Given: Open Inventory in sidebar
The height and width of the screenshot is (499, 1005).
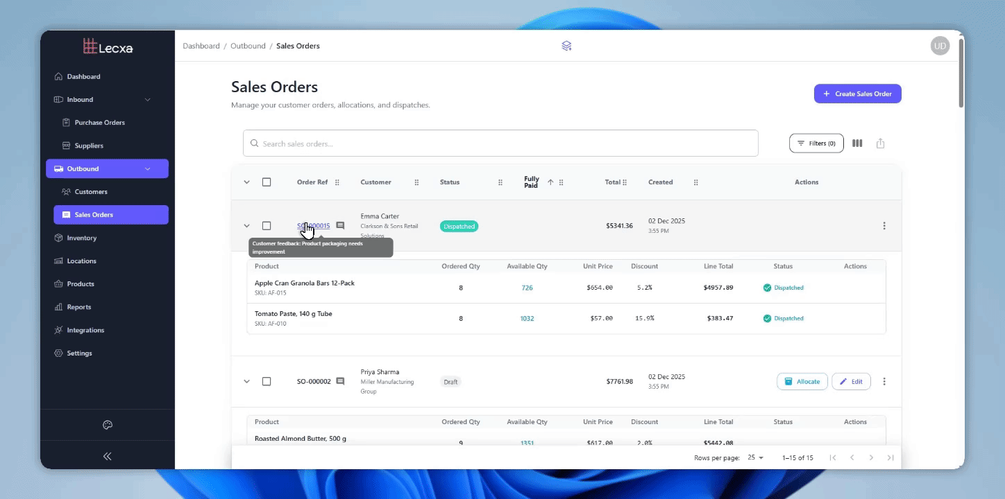Looking at the screenshot, I should coord(107,238).
